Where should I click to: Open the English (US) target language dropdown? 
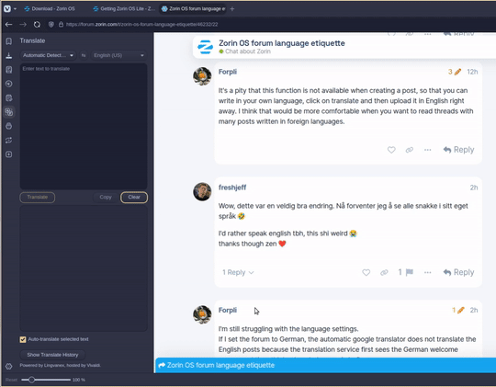[118, 55]
